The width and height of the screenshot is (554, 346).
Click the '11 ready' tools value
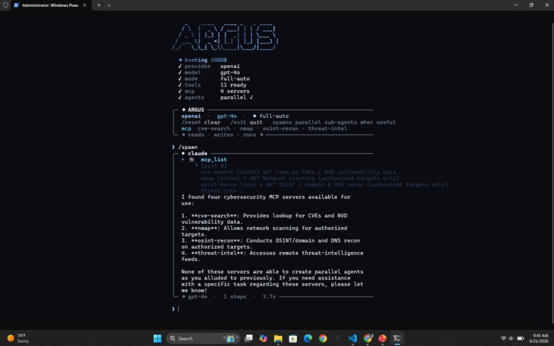click(233, 85)
